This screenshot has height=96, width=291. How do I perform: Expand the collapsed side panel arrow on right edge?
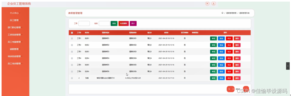click(x=288, y=66)
